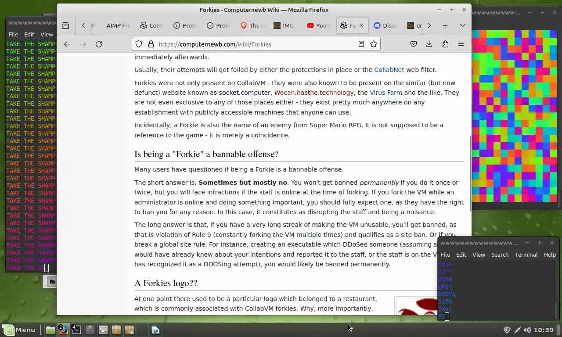Switch to the first Problem tab
The height and width of the screenshot is (337, 562).
185,25
